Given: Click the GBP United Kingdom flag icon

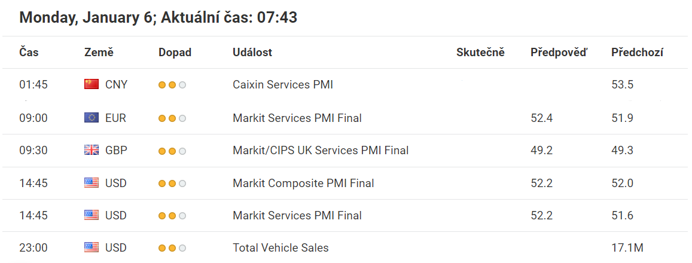Looking at the screenshot, I should (x=92, y=151).
